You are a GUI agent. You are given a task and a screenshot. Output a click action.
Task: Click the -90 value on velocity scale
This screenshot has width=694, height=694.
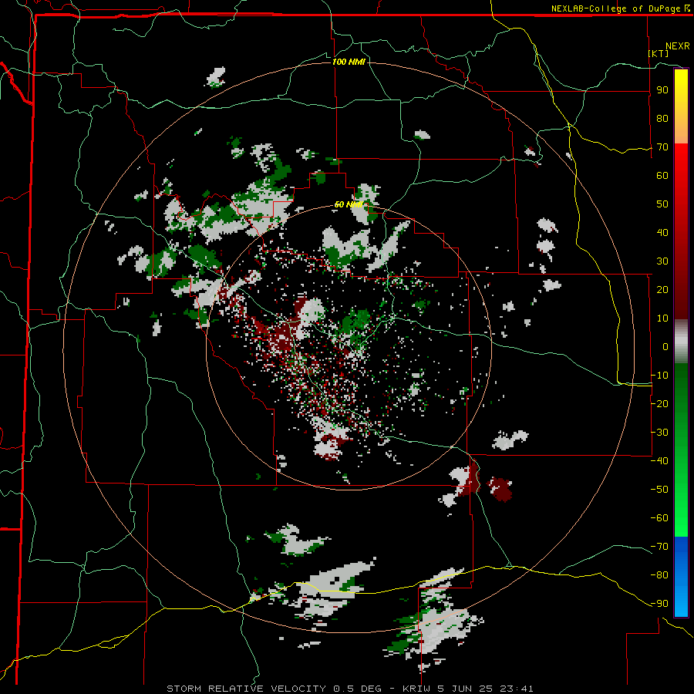[x=659, y=604]
